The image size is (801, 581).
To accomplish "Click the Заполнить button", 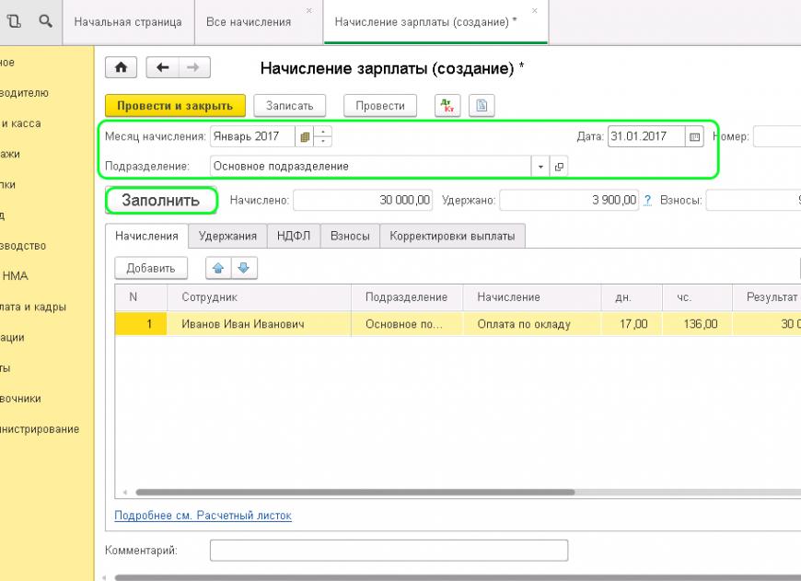I will pyautogui.click(x=161, y=201).
